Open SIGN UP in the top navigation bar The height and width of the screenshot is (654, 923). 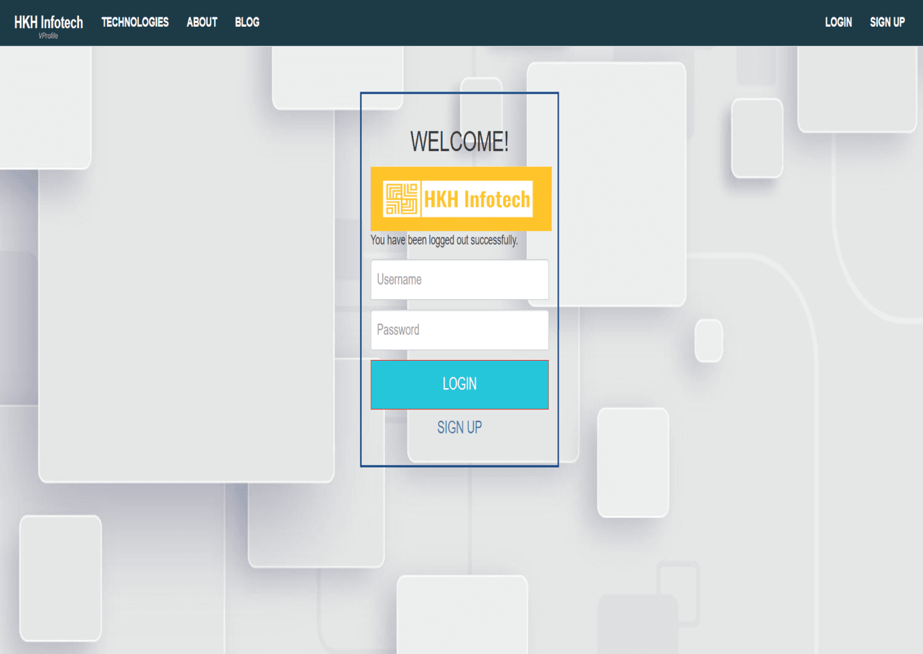887,22
